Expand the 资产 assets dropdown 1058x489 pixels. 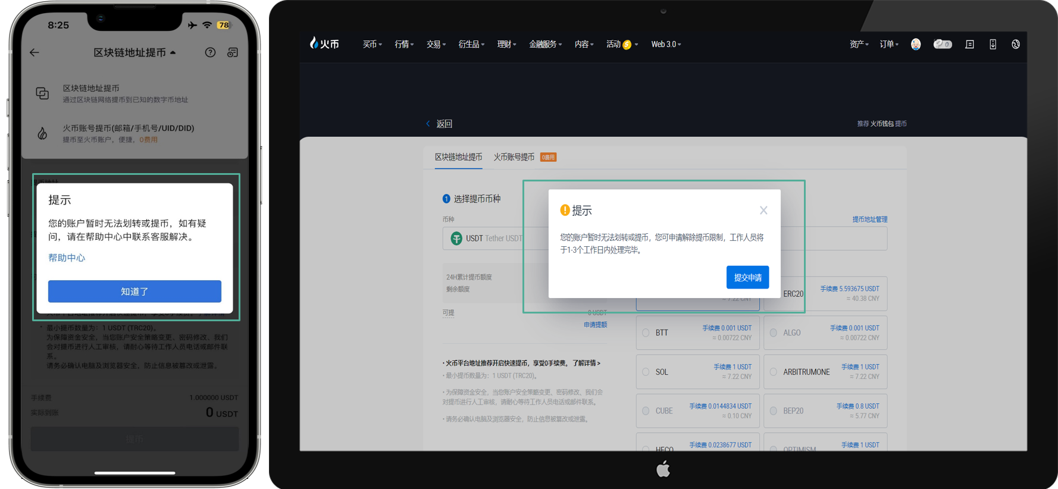click(859, 44)
